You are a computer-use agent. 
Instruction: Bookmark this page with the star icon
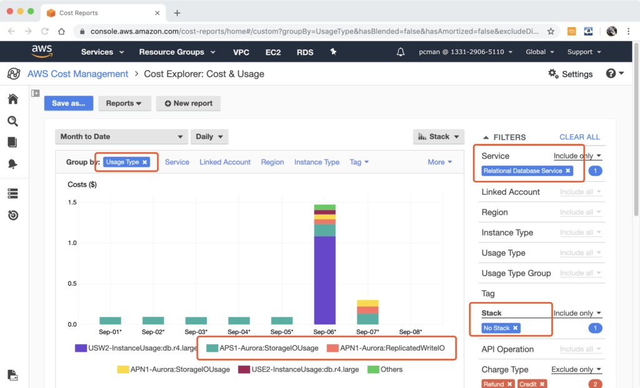551,31
